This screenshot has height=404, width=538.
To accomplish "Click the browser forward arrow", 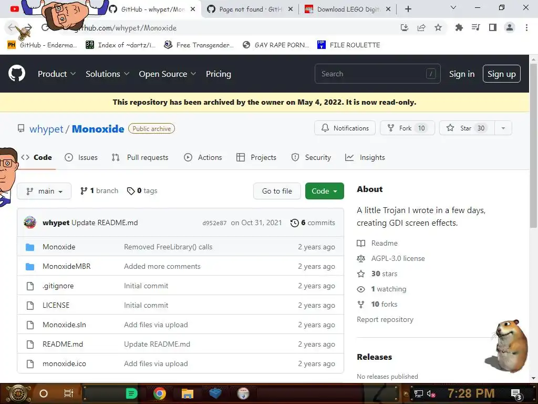I will point(28,27).
